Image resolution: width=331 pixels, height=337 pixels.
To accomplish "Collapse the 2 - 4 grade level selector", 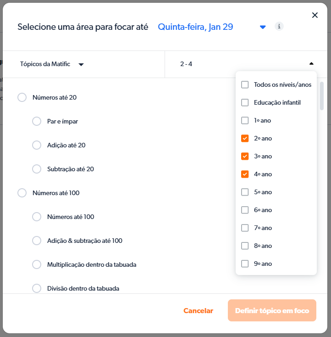I will click(x=311, y=64).
